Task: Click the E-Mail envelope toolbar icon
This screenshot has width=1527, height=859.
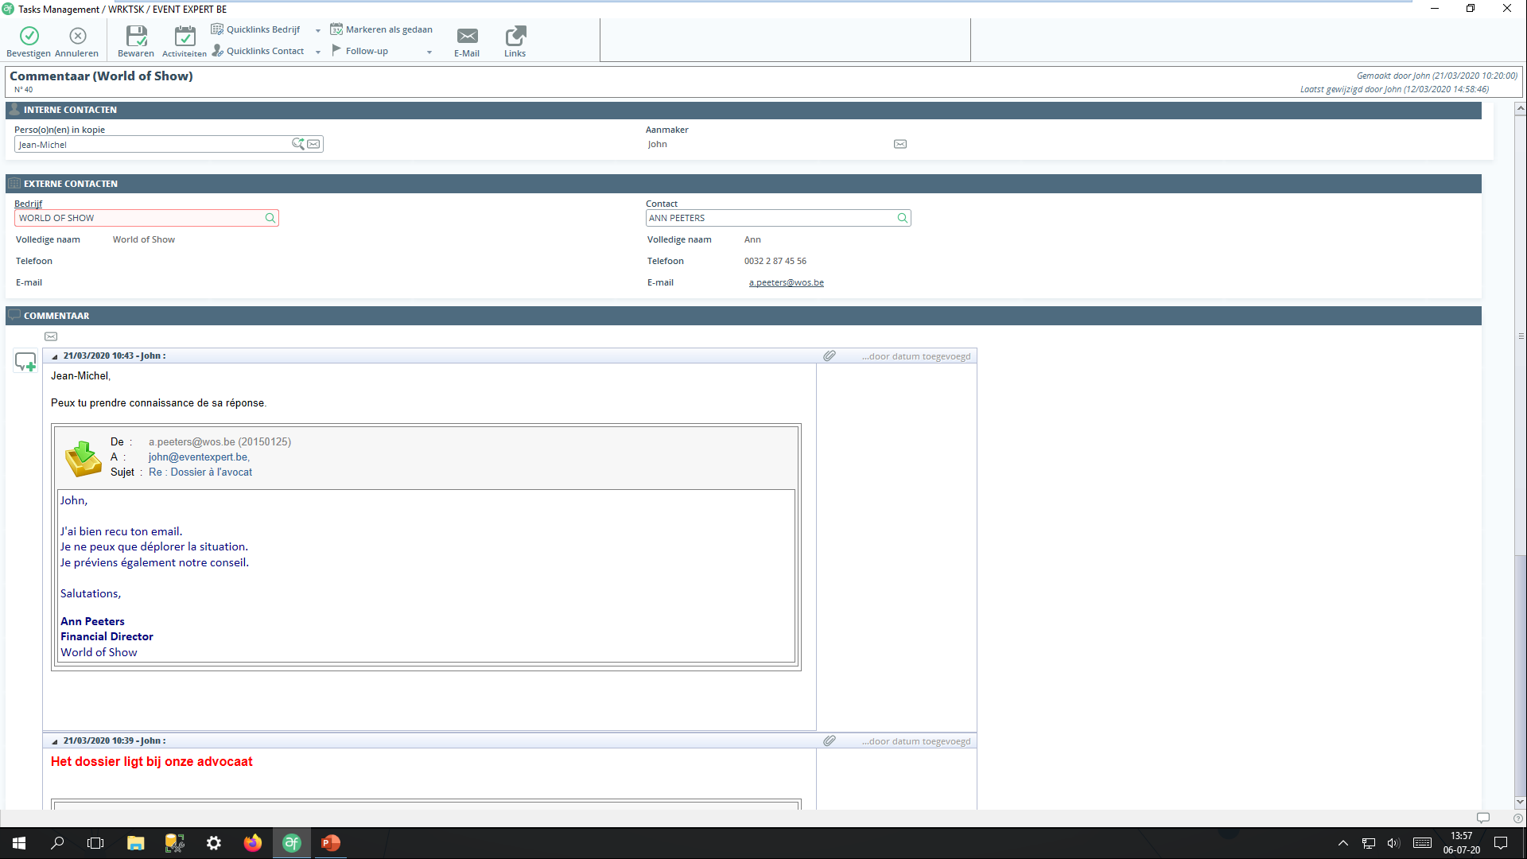Action: [x=467, y=36]
